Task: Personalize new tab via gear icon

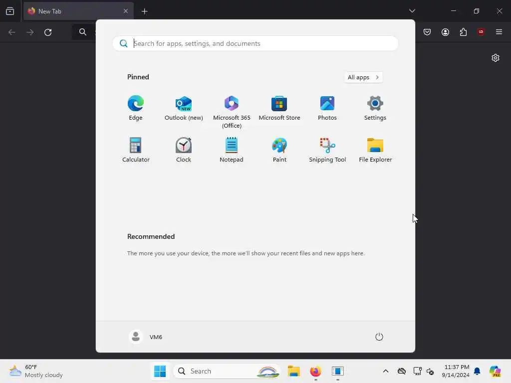Action: (496, 58)
